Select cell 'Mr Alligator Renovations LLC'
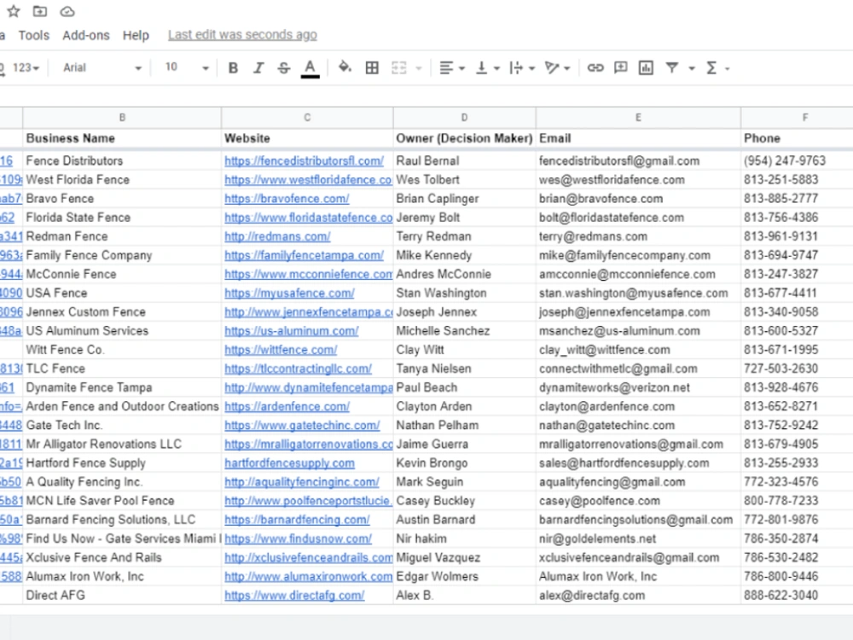853x640 pixels. 122,444
